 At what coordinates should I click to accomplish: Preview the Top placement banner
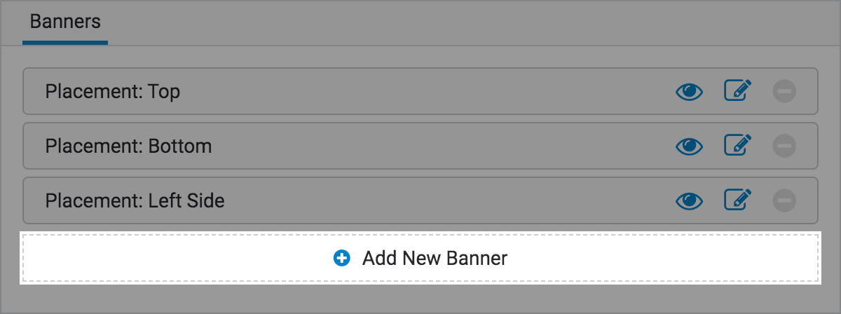tap(689, 91)
